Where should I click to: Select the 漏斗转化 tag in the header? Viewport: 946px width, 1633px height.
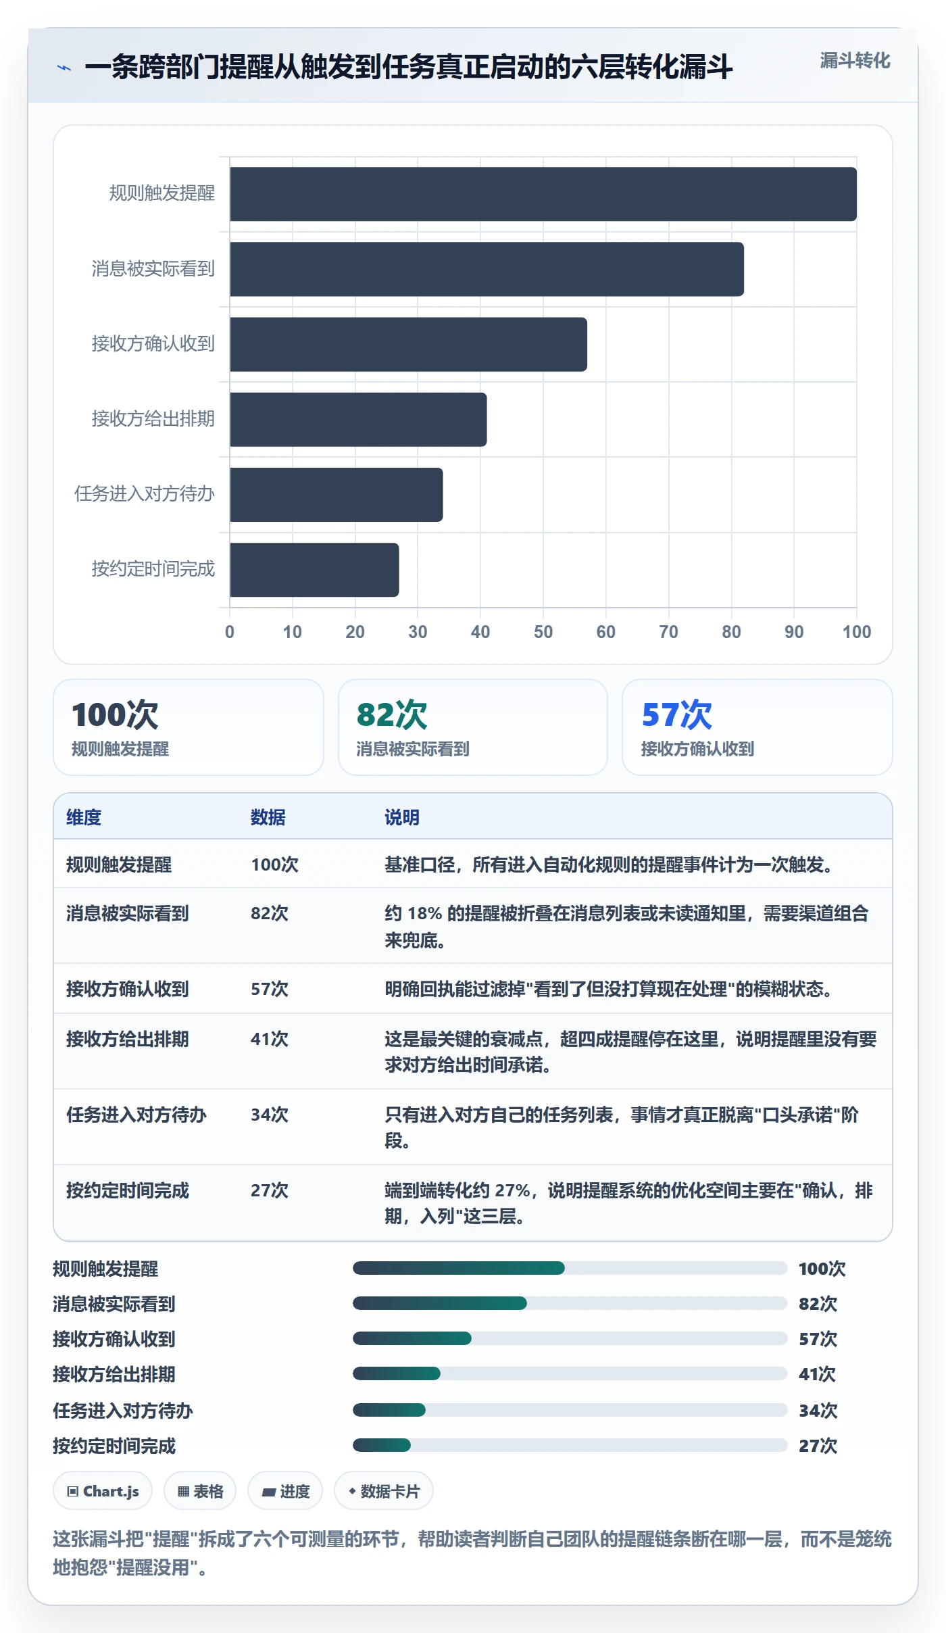click(x=855, y=61)
